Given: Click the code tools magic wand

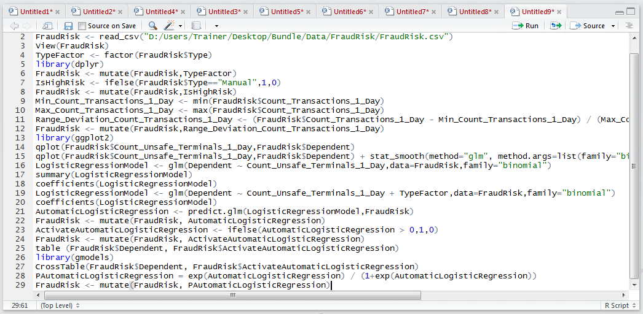Looking at the screenshot, I should (169, 26).
